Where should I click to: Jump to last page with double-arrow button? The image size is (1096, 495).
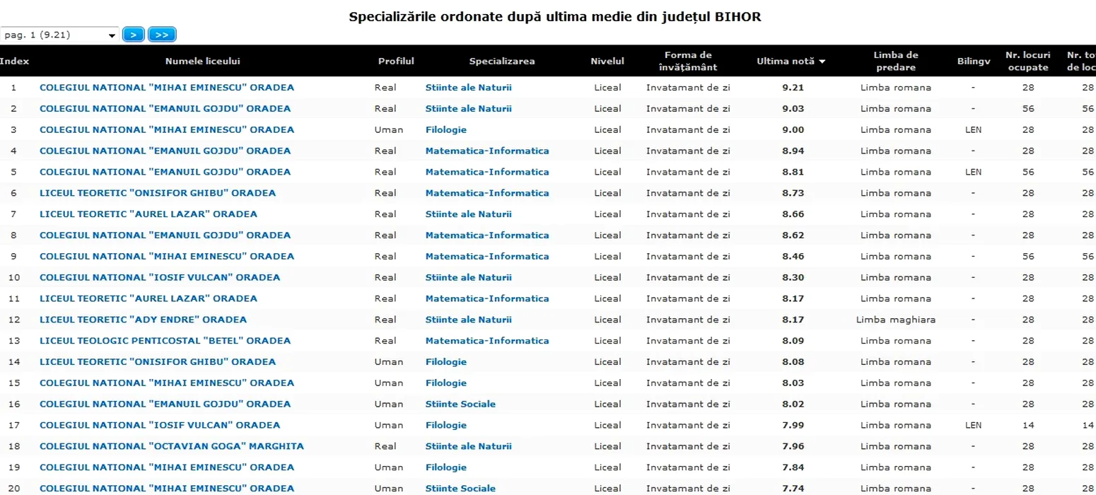162,35
